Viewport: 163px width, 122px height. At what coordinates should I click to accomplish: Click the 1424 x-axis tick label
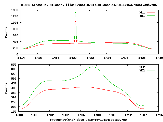(107, 58)
